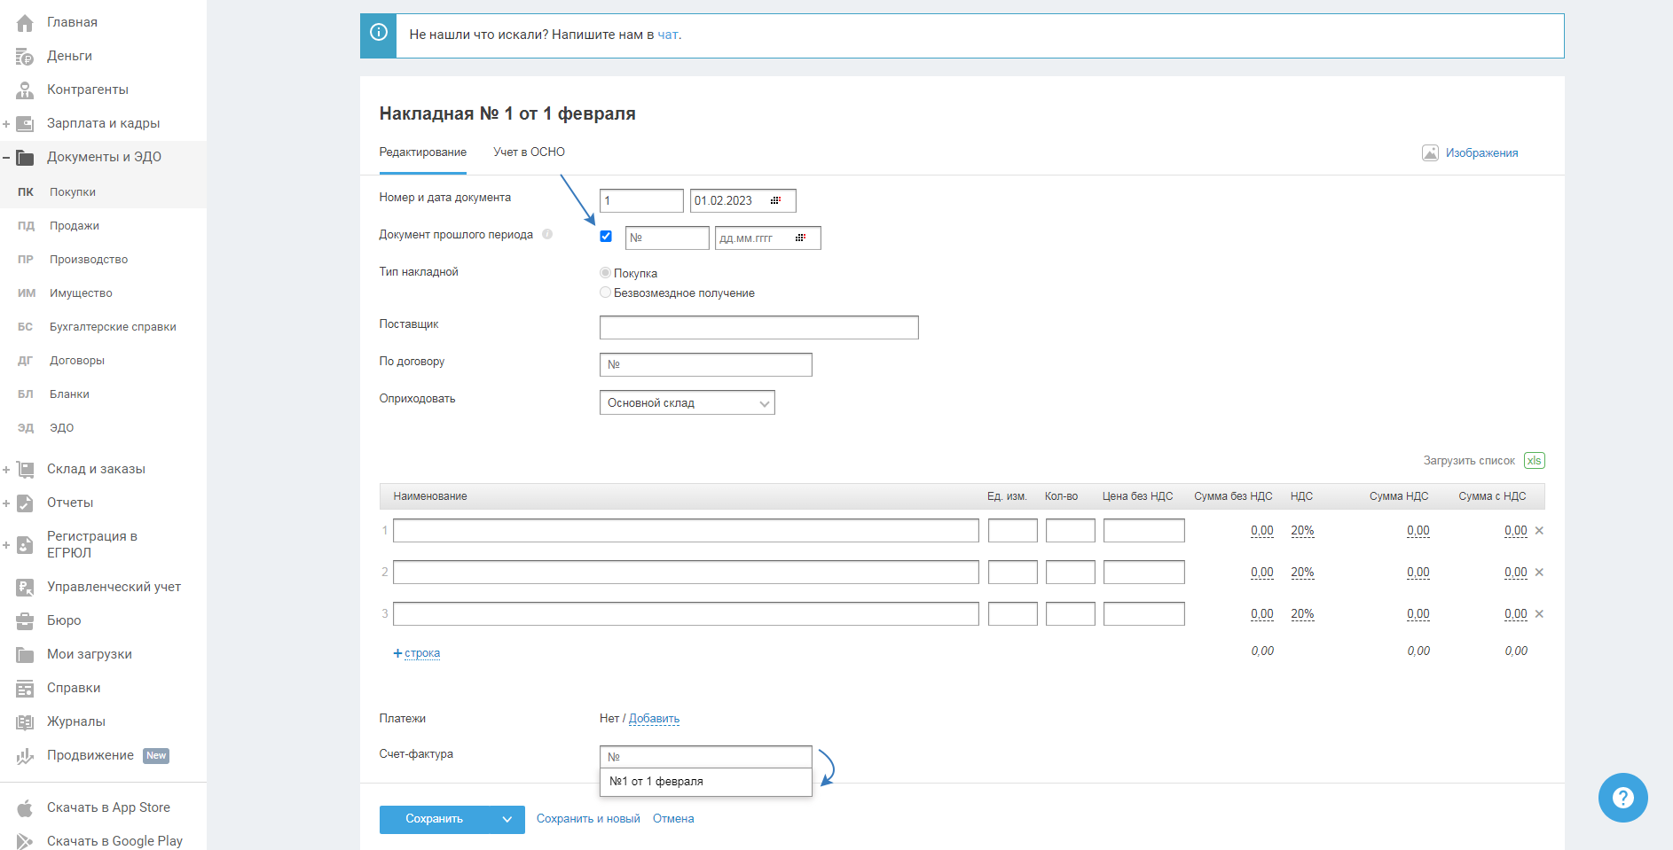Open the Основной склад warehouse dropdown
1673x850 pixels.
point(687,403)
